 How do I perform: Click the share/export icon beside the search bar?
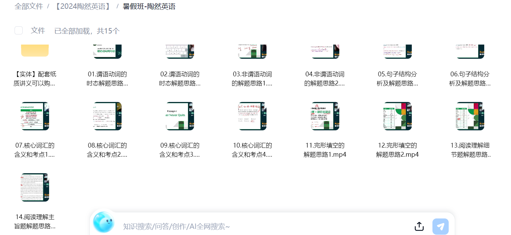(419, 226)
